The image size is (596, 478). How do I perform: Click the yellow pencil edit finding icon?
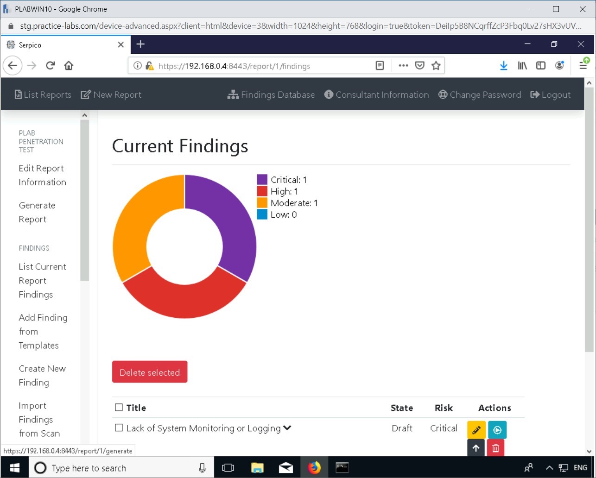(x=476, y=430)
